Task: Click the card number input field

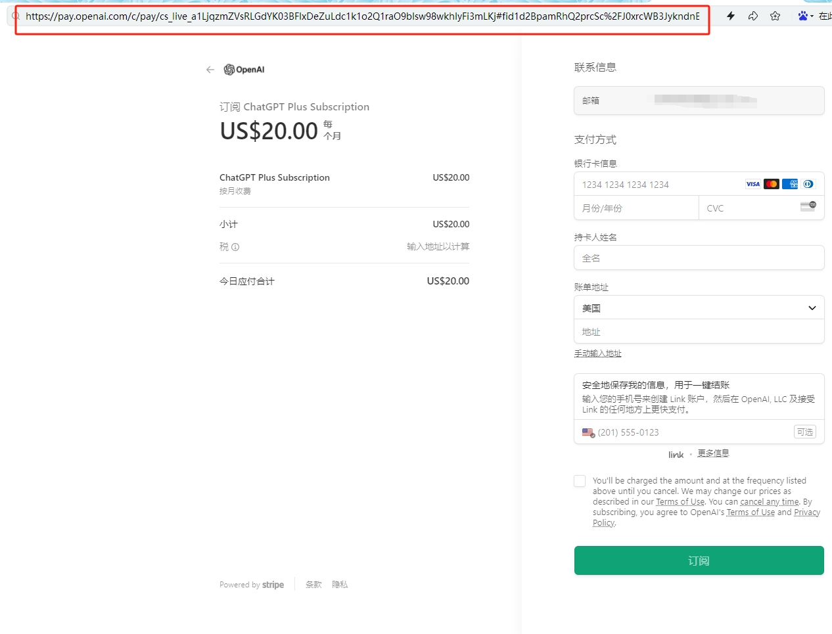Action: point(657,184)
